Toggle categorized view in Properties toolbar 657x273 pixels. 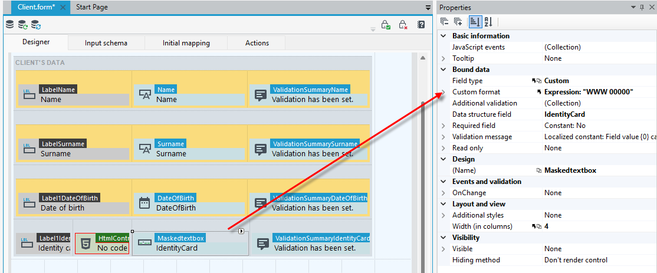pos(475,22)
